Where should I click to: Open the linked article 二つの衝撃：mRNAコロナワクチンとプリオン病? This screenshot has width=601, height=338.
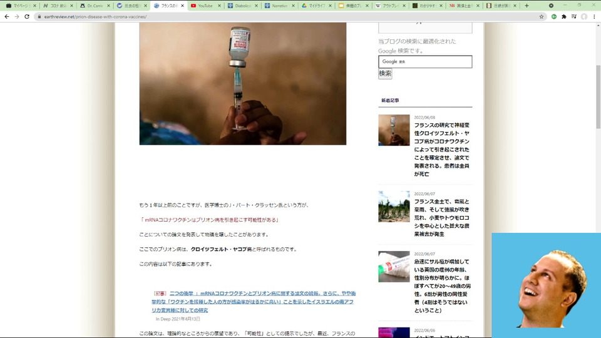254,302
